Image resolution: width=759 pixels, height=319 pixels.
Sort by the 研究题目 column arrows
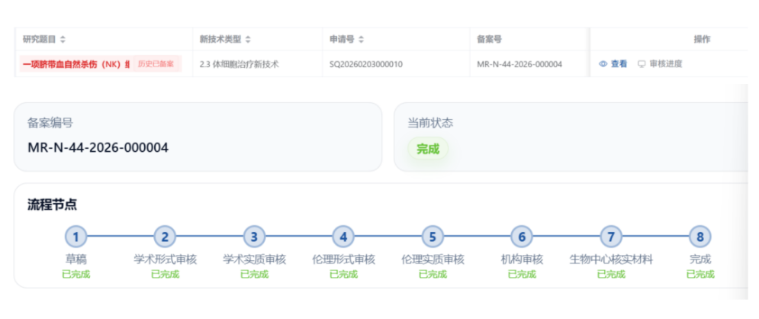tap(63, 40)
